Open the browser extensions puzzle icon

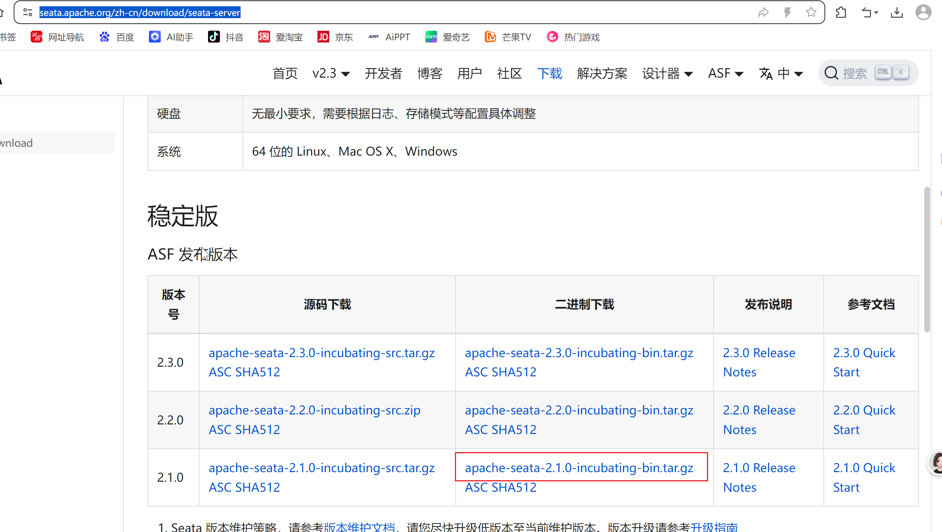841,13
